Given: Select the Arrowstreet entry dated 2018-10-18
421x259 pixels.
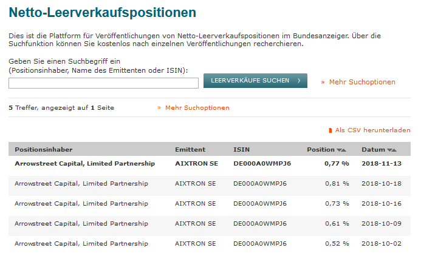Looking at the screenshot, I should click(x=81, y=184).
